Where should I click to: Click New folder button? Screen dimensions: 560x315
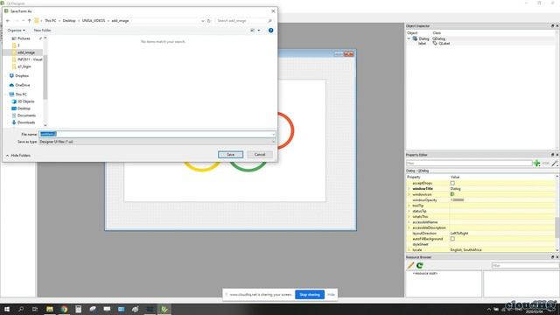pos(43,31)
